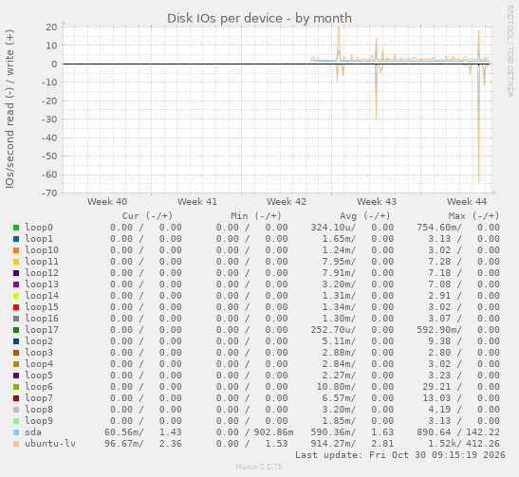
Task: Click the Week 44 axis label
Action: pyautogui.click(x=467, y=202)
